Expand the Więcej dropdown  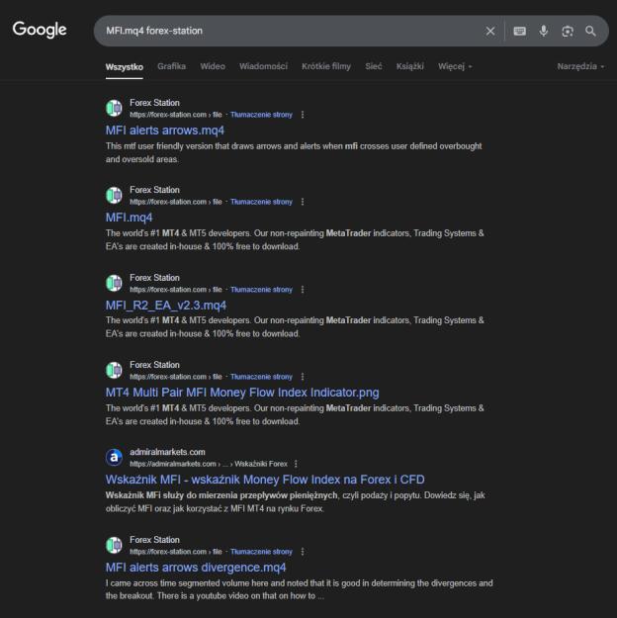pos(455,66)
